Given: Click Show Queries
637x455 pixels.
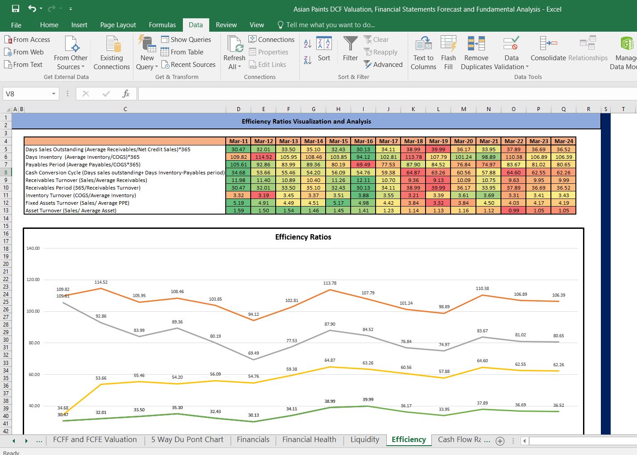Looking at the screenshot, I should (186, 40).
